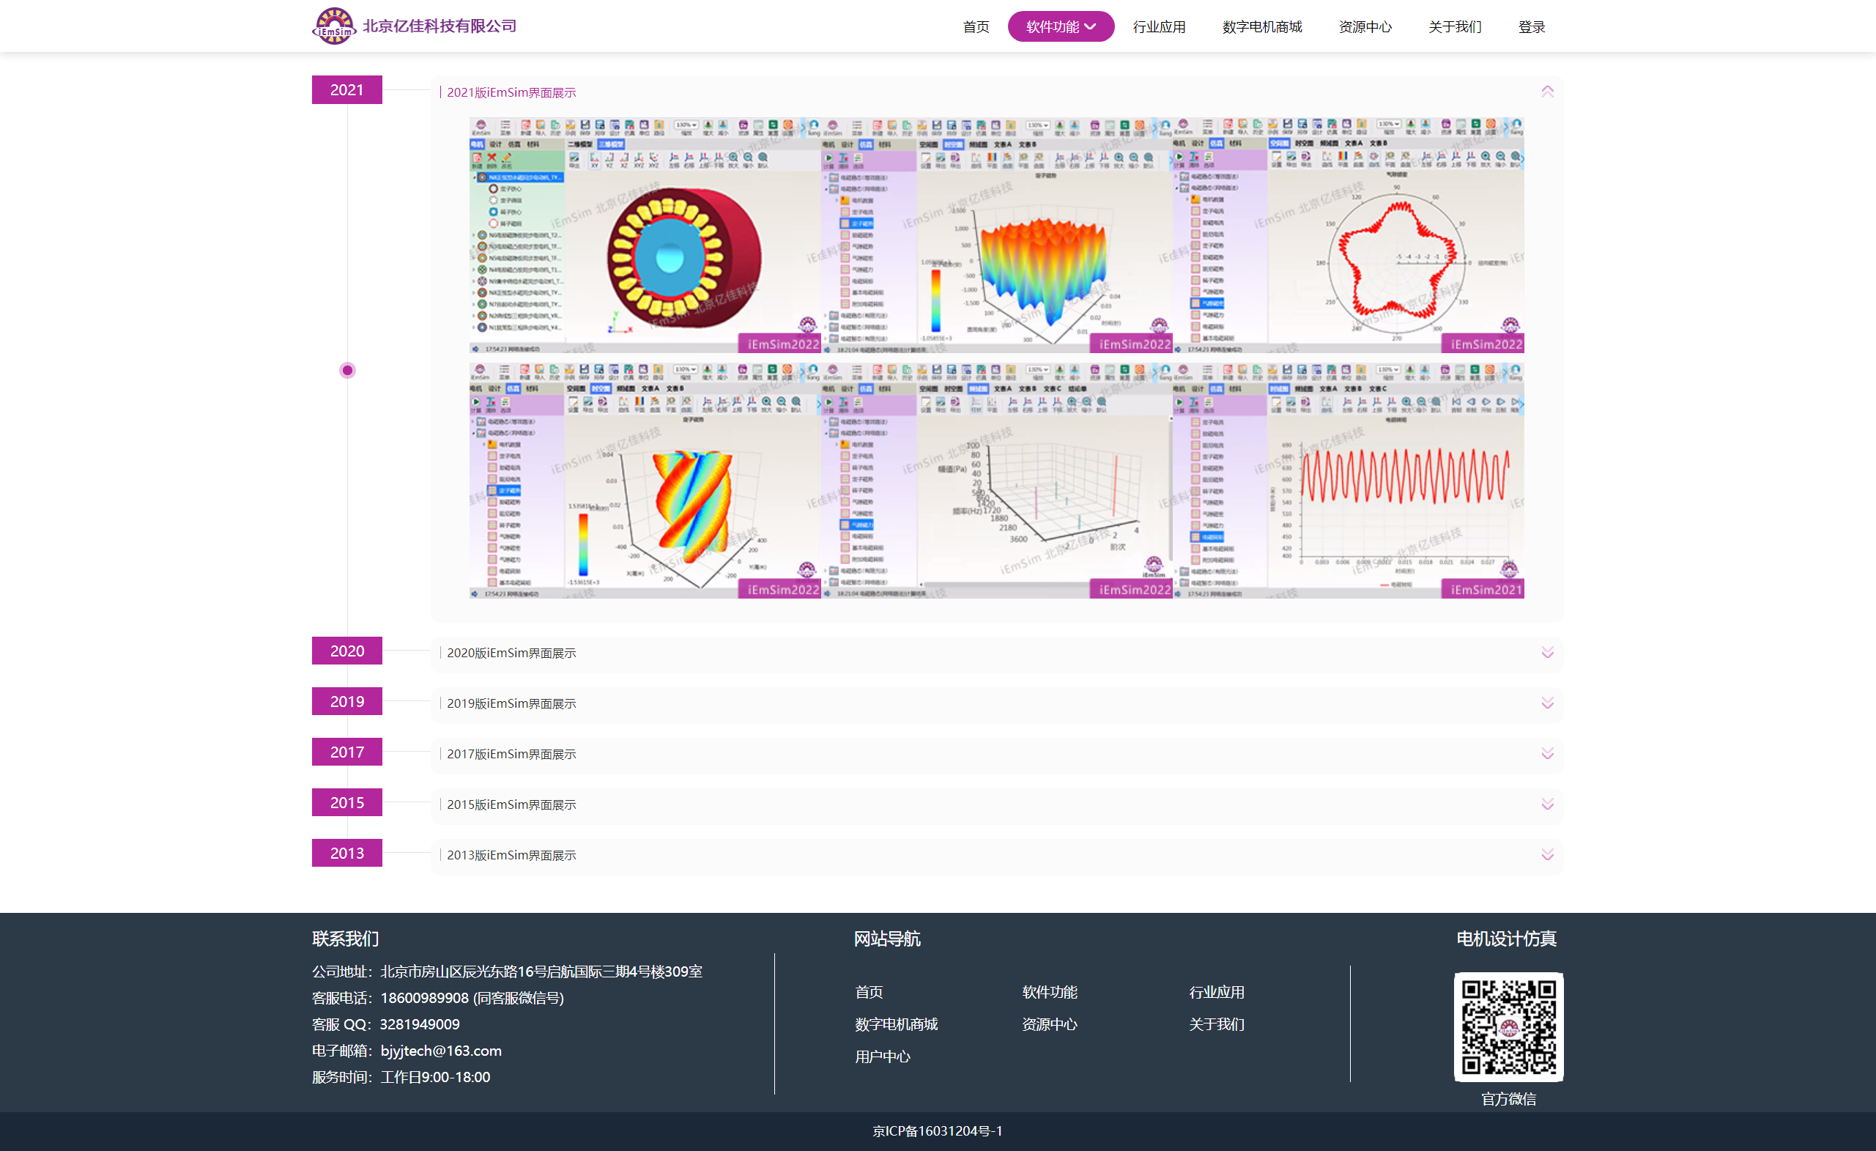
Task: Click the 行业应用 link in the footer navigation
Action: [x=1217, y=992]
